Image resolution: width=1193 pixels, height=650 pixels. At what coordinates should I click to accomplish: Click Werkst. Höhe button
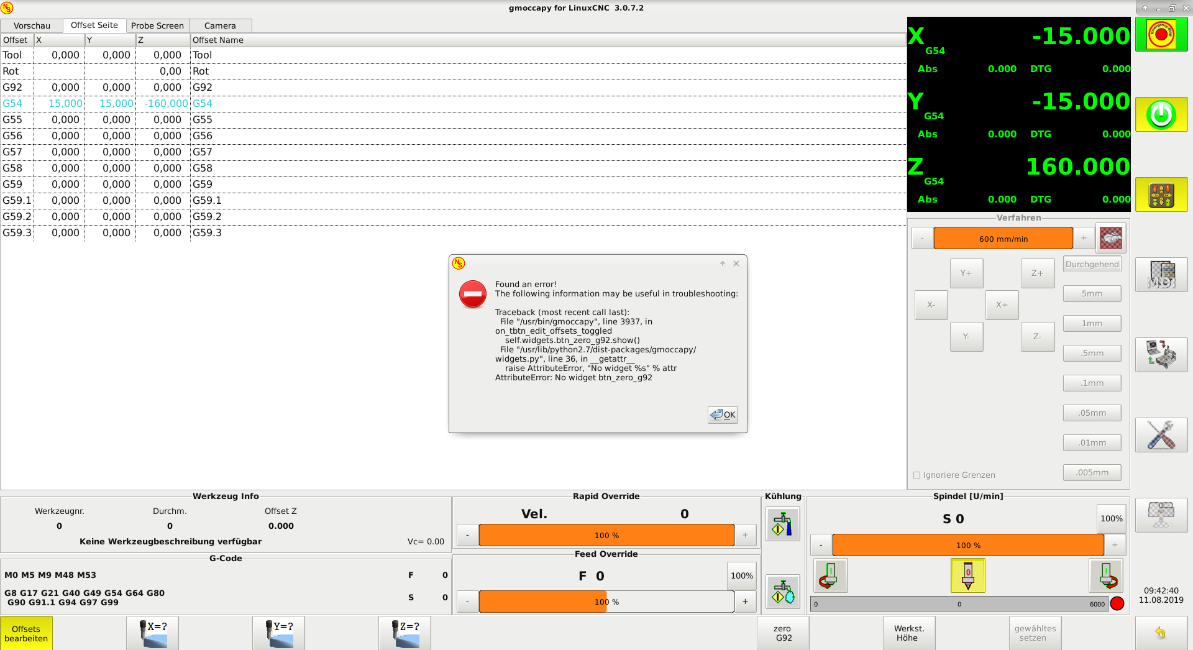[909, 633]
